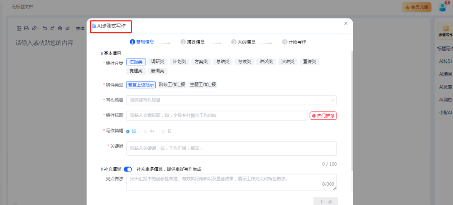Click the user avatar icon
453x205 pixels.
(x=443, y=7)
